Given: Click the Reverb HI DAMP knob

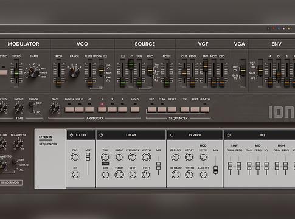Looking at the screenshot, I should [x=176, y=175].
